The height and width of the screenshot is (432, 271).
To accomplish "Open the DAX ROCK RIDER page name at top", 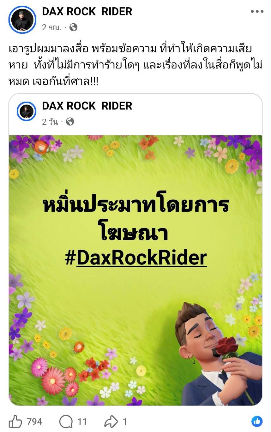I will tap(87, 12).
